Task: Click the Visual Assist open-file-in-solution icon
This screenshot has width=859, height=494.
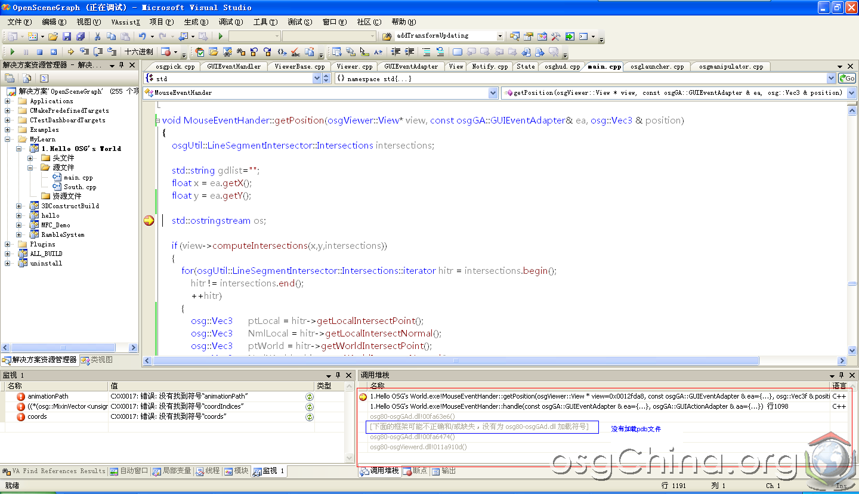Action: (214, 52)
